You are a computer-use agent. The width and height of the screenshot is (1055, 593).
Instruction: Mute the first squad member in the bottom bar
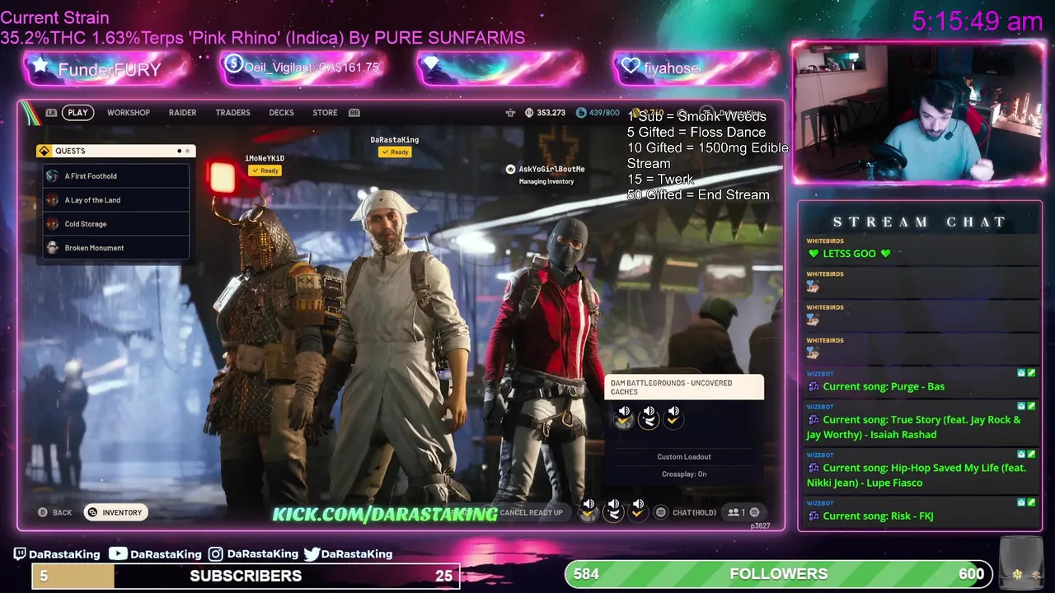tap(588, 510)
